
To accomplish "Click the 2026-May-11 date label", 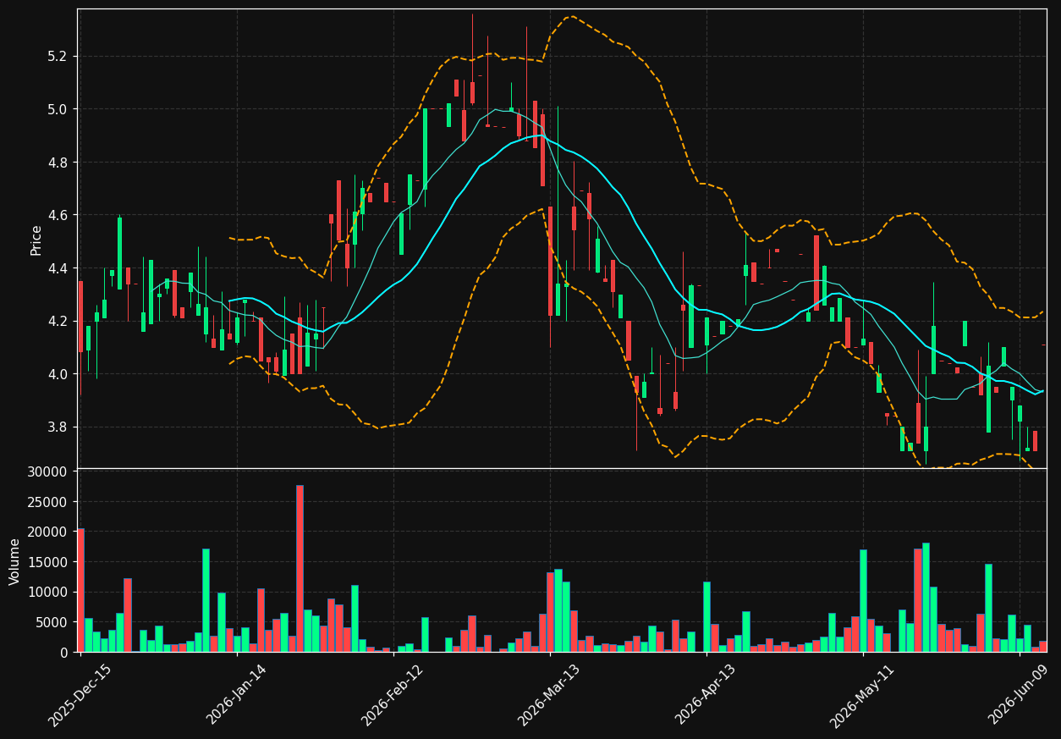I will click(862, 695).
